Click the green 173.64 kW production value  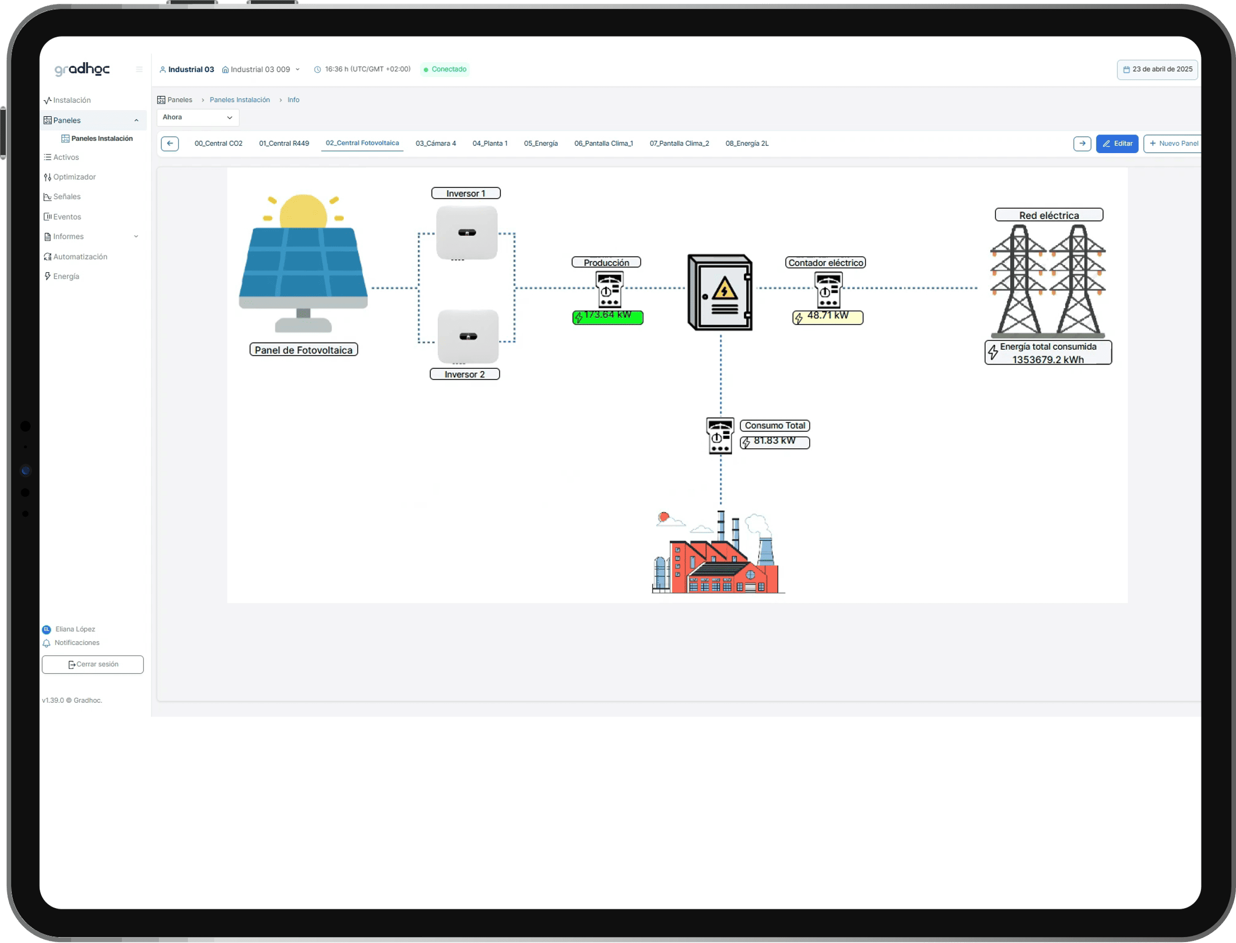[x=607, y=317]
